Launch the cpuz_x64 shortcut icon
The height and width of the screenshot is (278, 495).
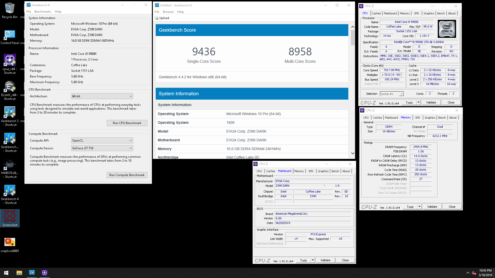[x=10, y=64]
